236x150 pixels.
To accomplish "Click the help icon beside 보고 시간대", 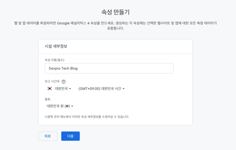I will coord(63,82).
